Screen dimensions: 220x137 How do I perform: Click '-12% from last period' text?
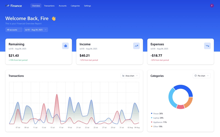pyautogui.click(x=89, y=60)
